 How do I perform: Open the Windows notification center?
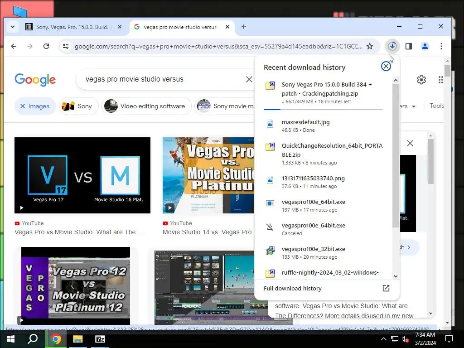pos(449,339)
